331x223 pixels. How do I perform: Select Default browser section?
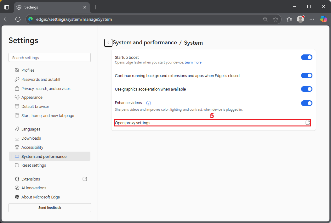click(50, 106)
